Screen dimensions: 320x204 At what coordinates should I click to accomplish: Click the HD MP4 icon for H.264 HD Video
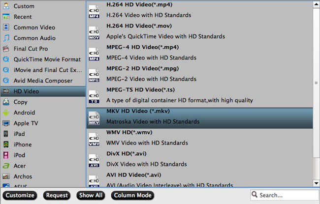pos(94,12)
